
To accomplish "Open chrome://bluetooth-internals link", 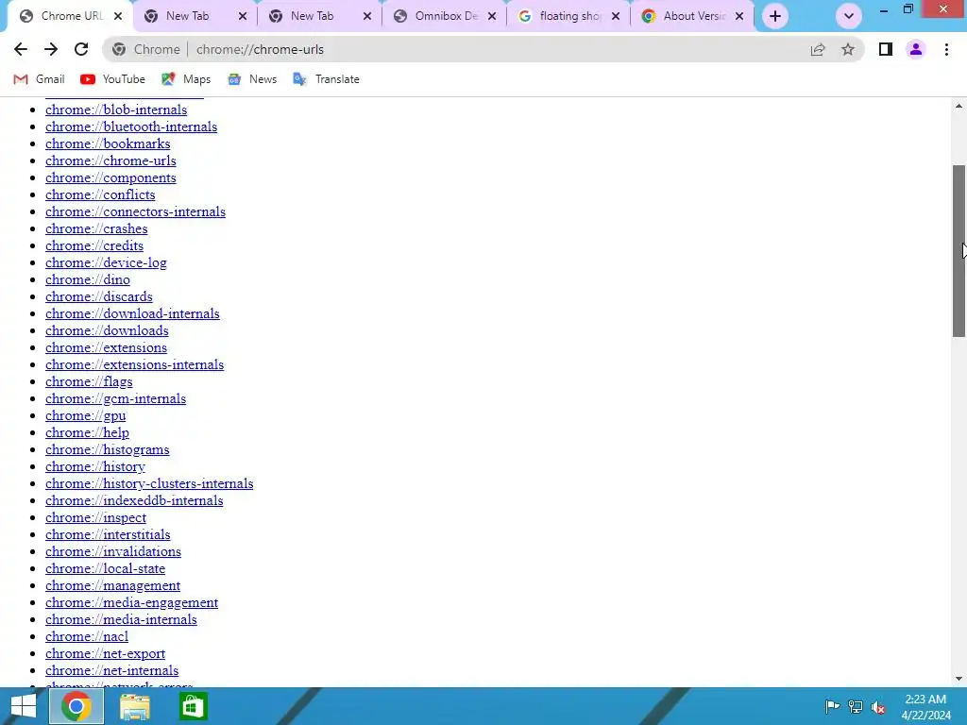I will click(131, 127).
